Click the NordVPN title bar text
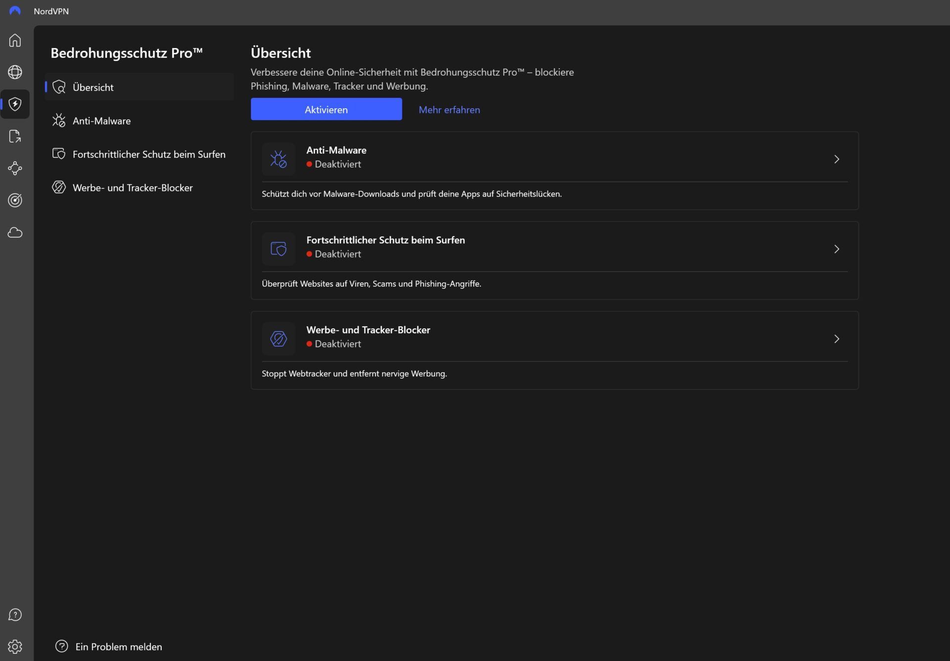Screen dimensions: 950x661 [x=51, y=11]
